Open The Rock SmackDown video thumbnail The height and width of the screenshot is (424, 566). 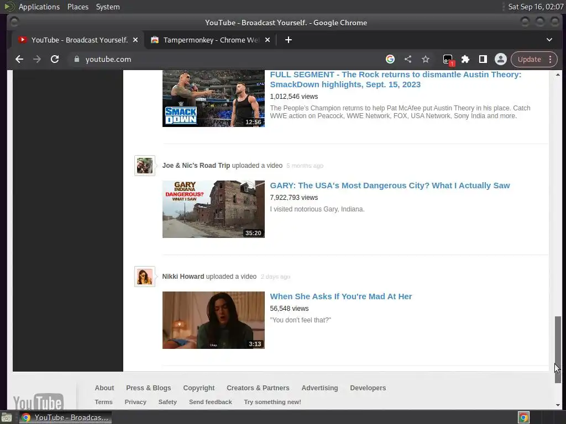tap(213, 98)
